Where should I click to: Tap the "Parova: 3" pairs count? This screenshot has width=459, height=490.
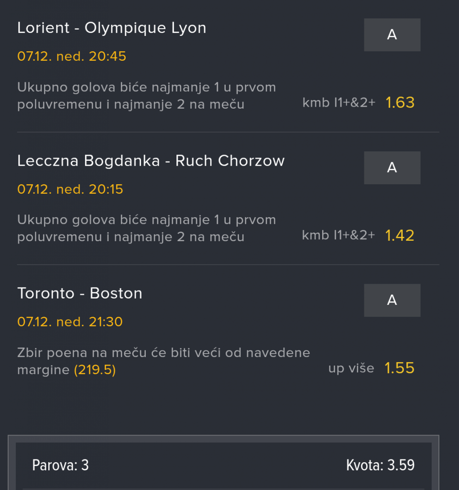[x=60, y=465]
